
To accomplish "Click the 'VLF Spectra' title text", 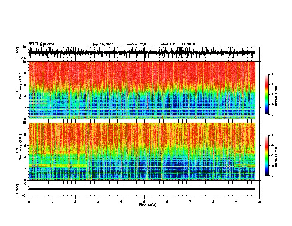I will [42, 44].
